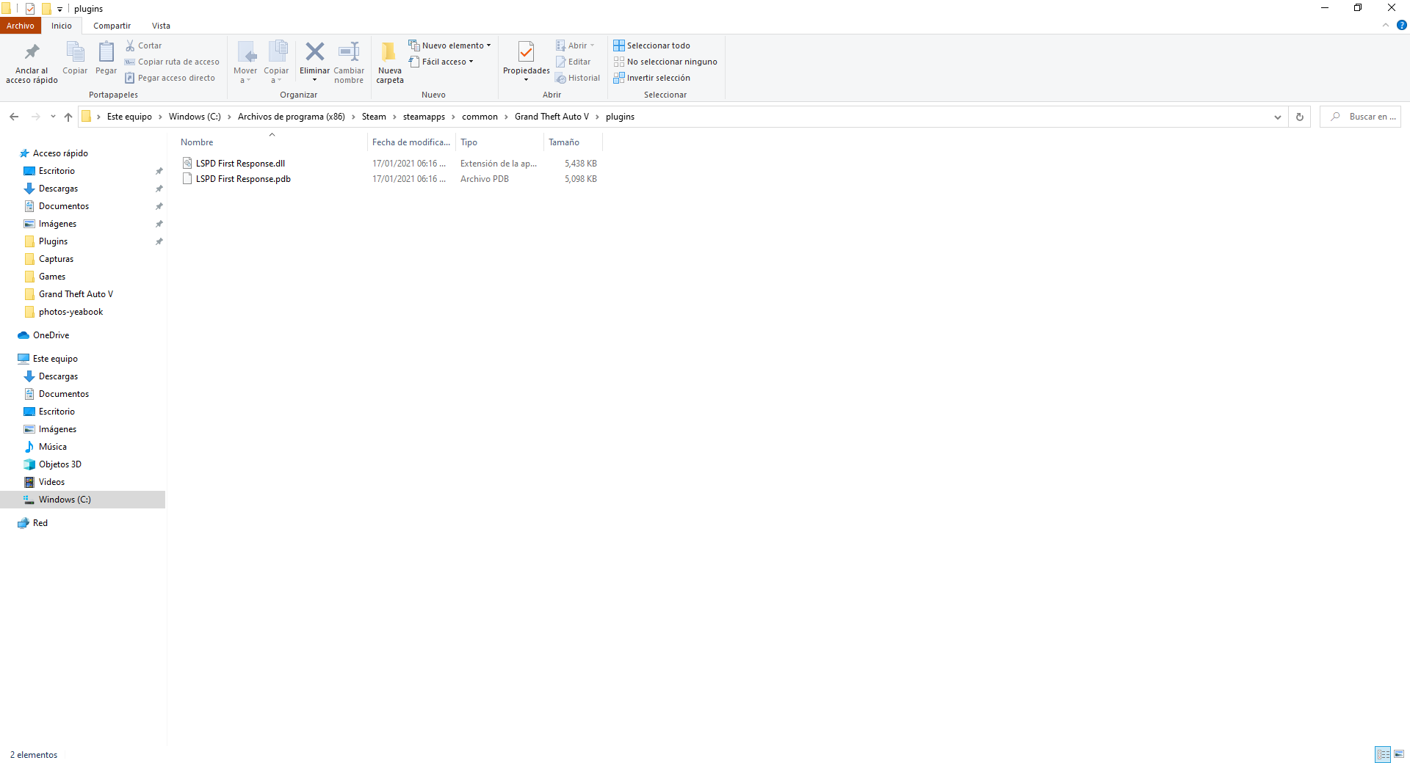The width and height of the screenshot is (1410, 763).
Task: Open the quick access toolbar customize dropdown
Action: (x=59, y=9)
